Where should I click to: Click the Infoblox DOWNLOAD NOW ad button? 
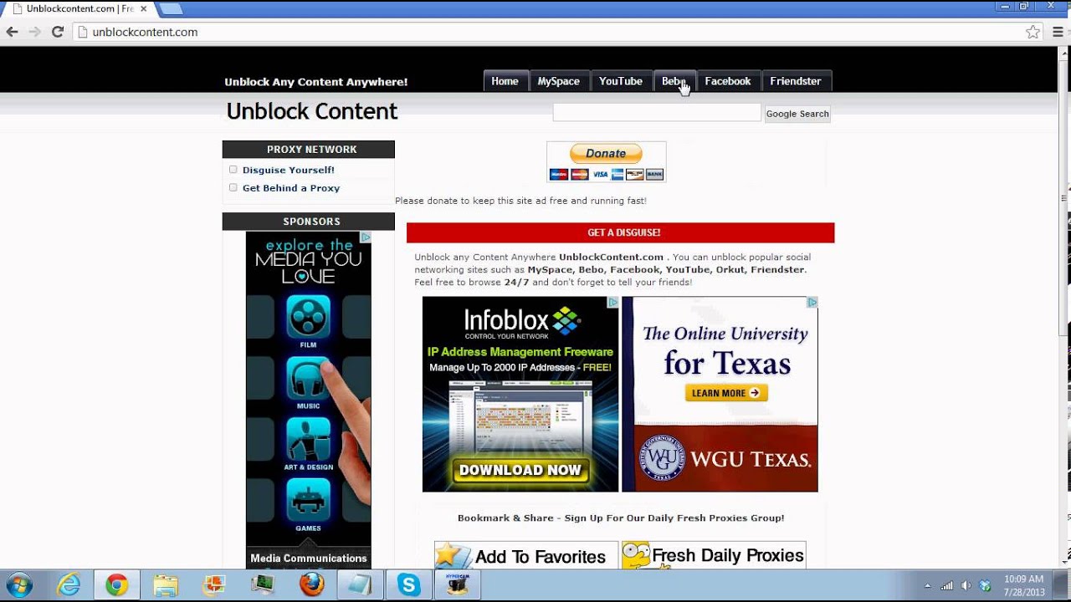[x=520, y=470]
